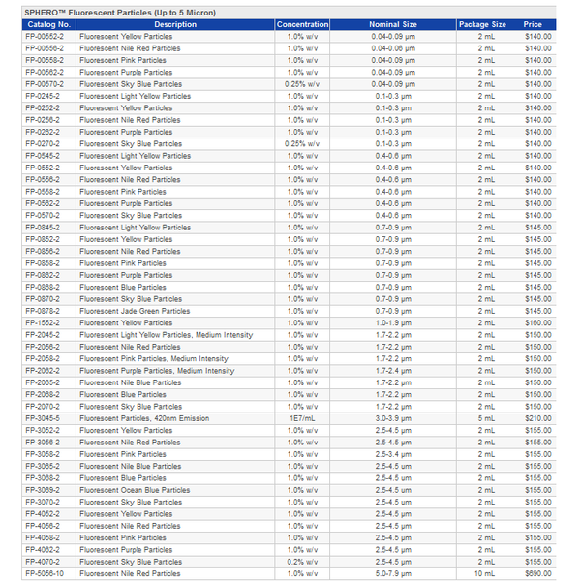Click the 0.04-0.06 µm nominal size

(393, 48)
